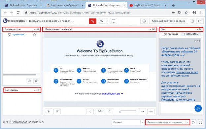Image resolution: width=206 pixels, height=129 pixels.
Task: Click translate page icon in address bar
Action: 180,13
